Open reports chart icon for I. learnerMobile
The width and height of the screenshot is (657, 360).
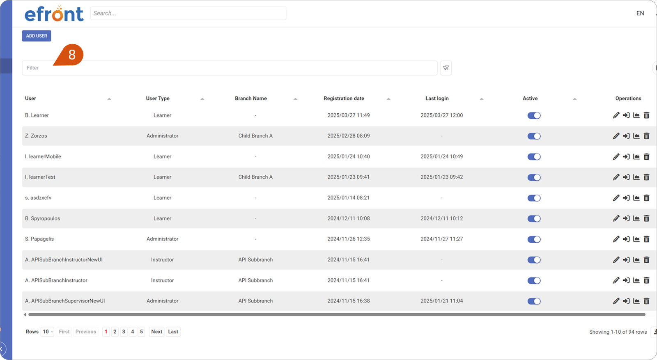tap(636, 156)
